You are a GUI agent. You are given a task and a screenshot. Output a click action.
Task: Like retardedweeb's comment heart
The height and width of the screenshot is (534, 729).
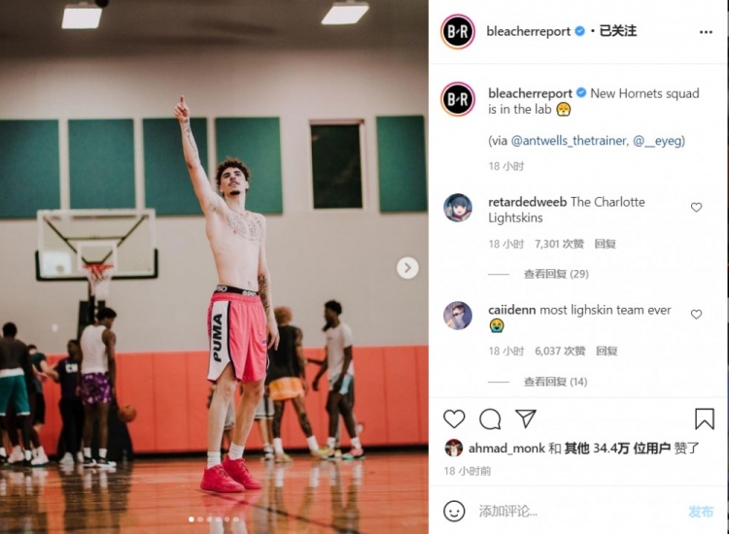pyautogui.click(x=696, y=207)
